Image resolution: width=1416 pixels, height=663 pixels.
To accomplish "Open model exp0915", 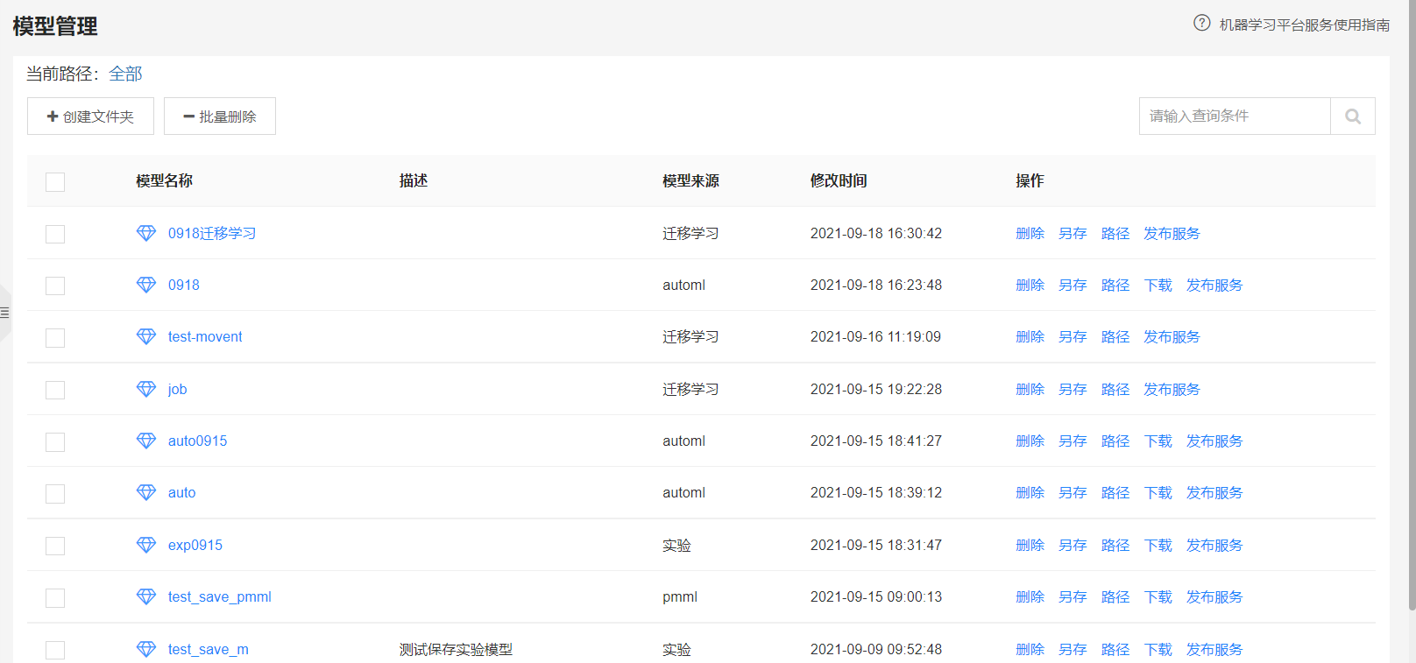I will coord(195,545).
